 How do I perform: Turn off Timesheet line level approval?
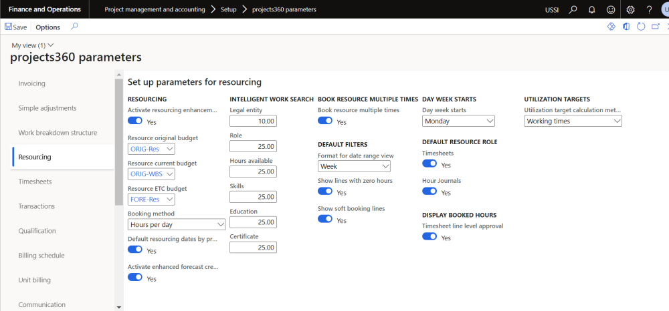(429, 237)
